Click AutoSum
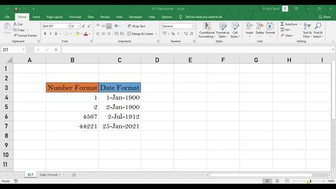The width and height of the screenshot is (336, 189). pyautogui.click(x=289, y=24)
